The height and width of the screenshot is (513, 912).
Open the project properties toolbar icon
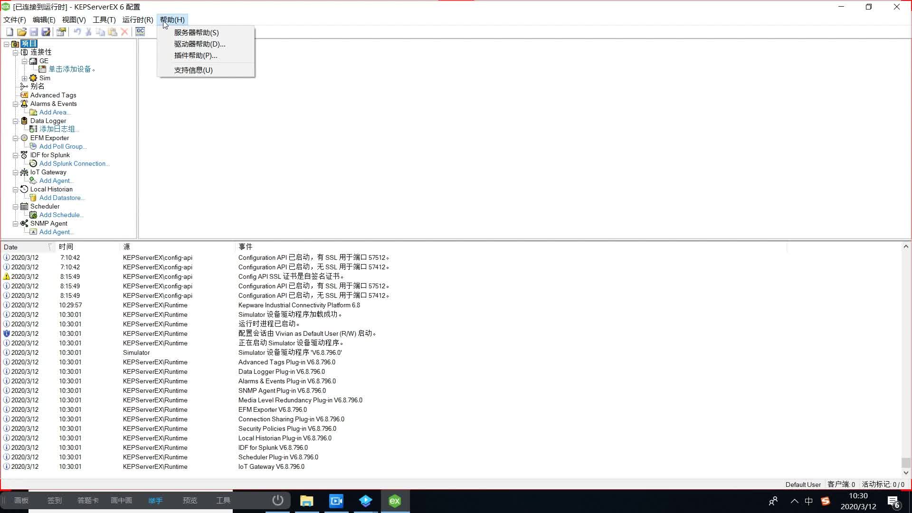(61, 32)
